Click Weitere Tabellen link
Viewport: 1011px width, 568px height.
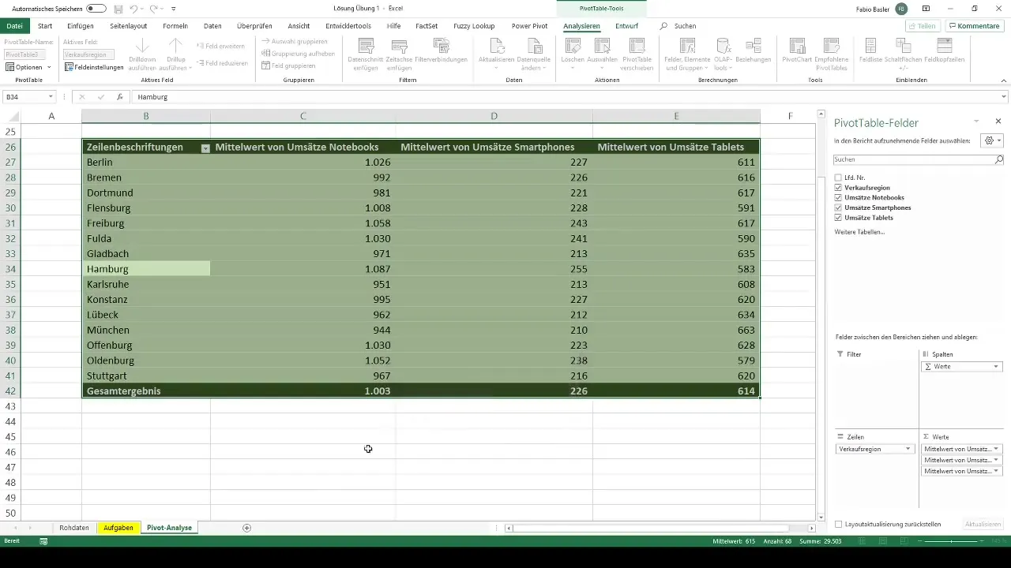tap(859, 232)
